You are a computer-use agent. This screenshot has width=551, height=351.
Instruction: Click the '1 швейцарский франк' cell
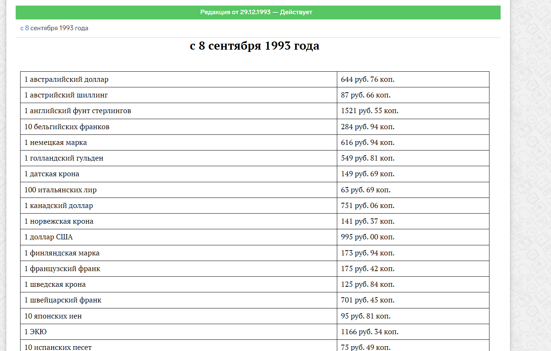179,300
